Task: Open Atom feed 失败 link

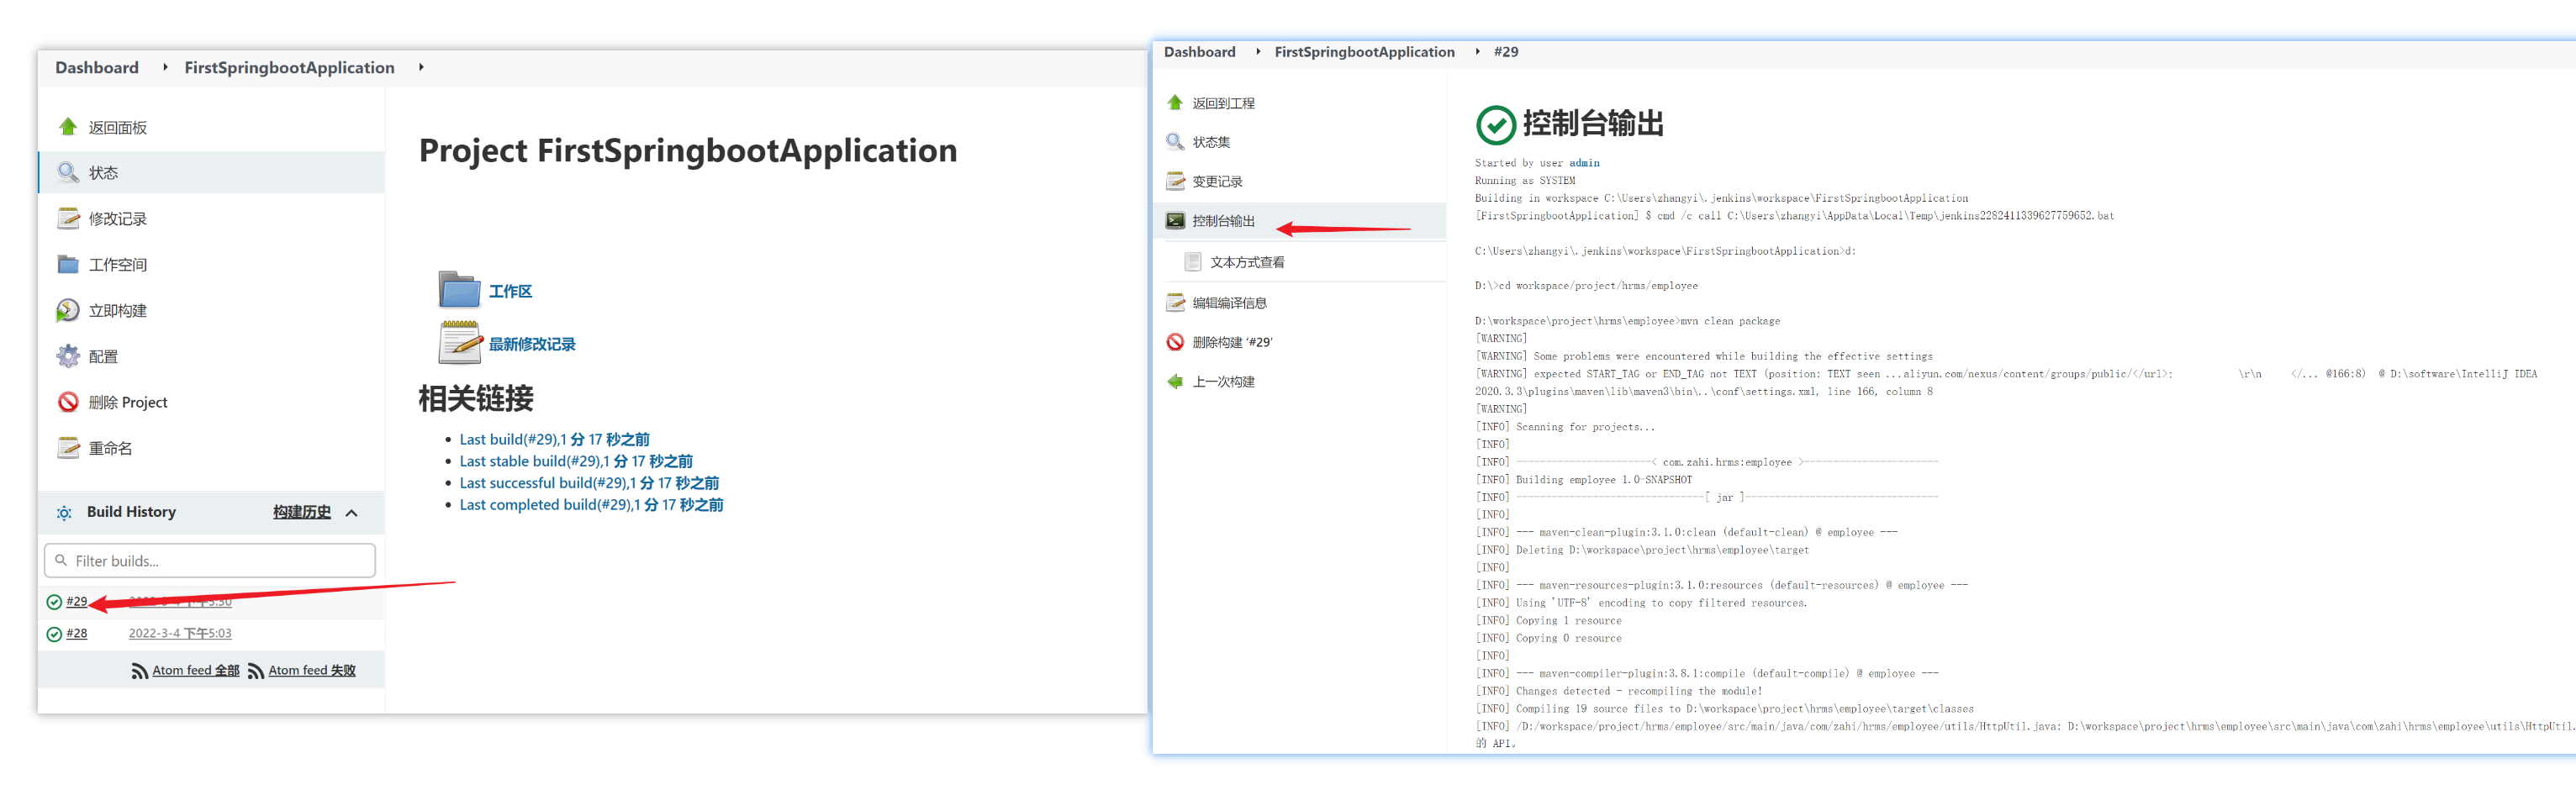Action: (312, 670)
